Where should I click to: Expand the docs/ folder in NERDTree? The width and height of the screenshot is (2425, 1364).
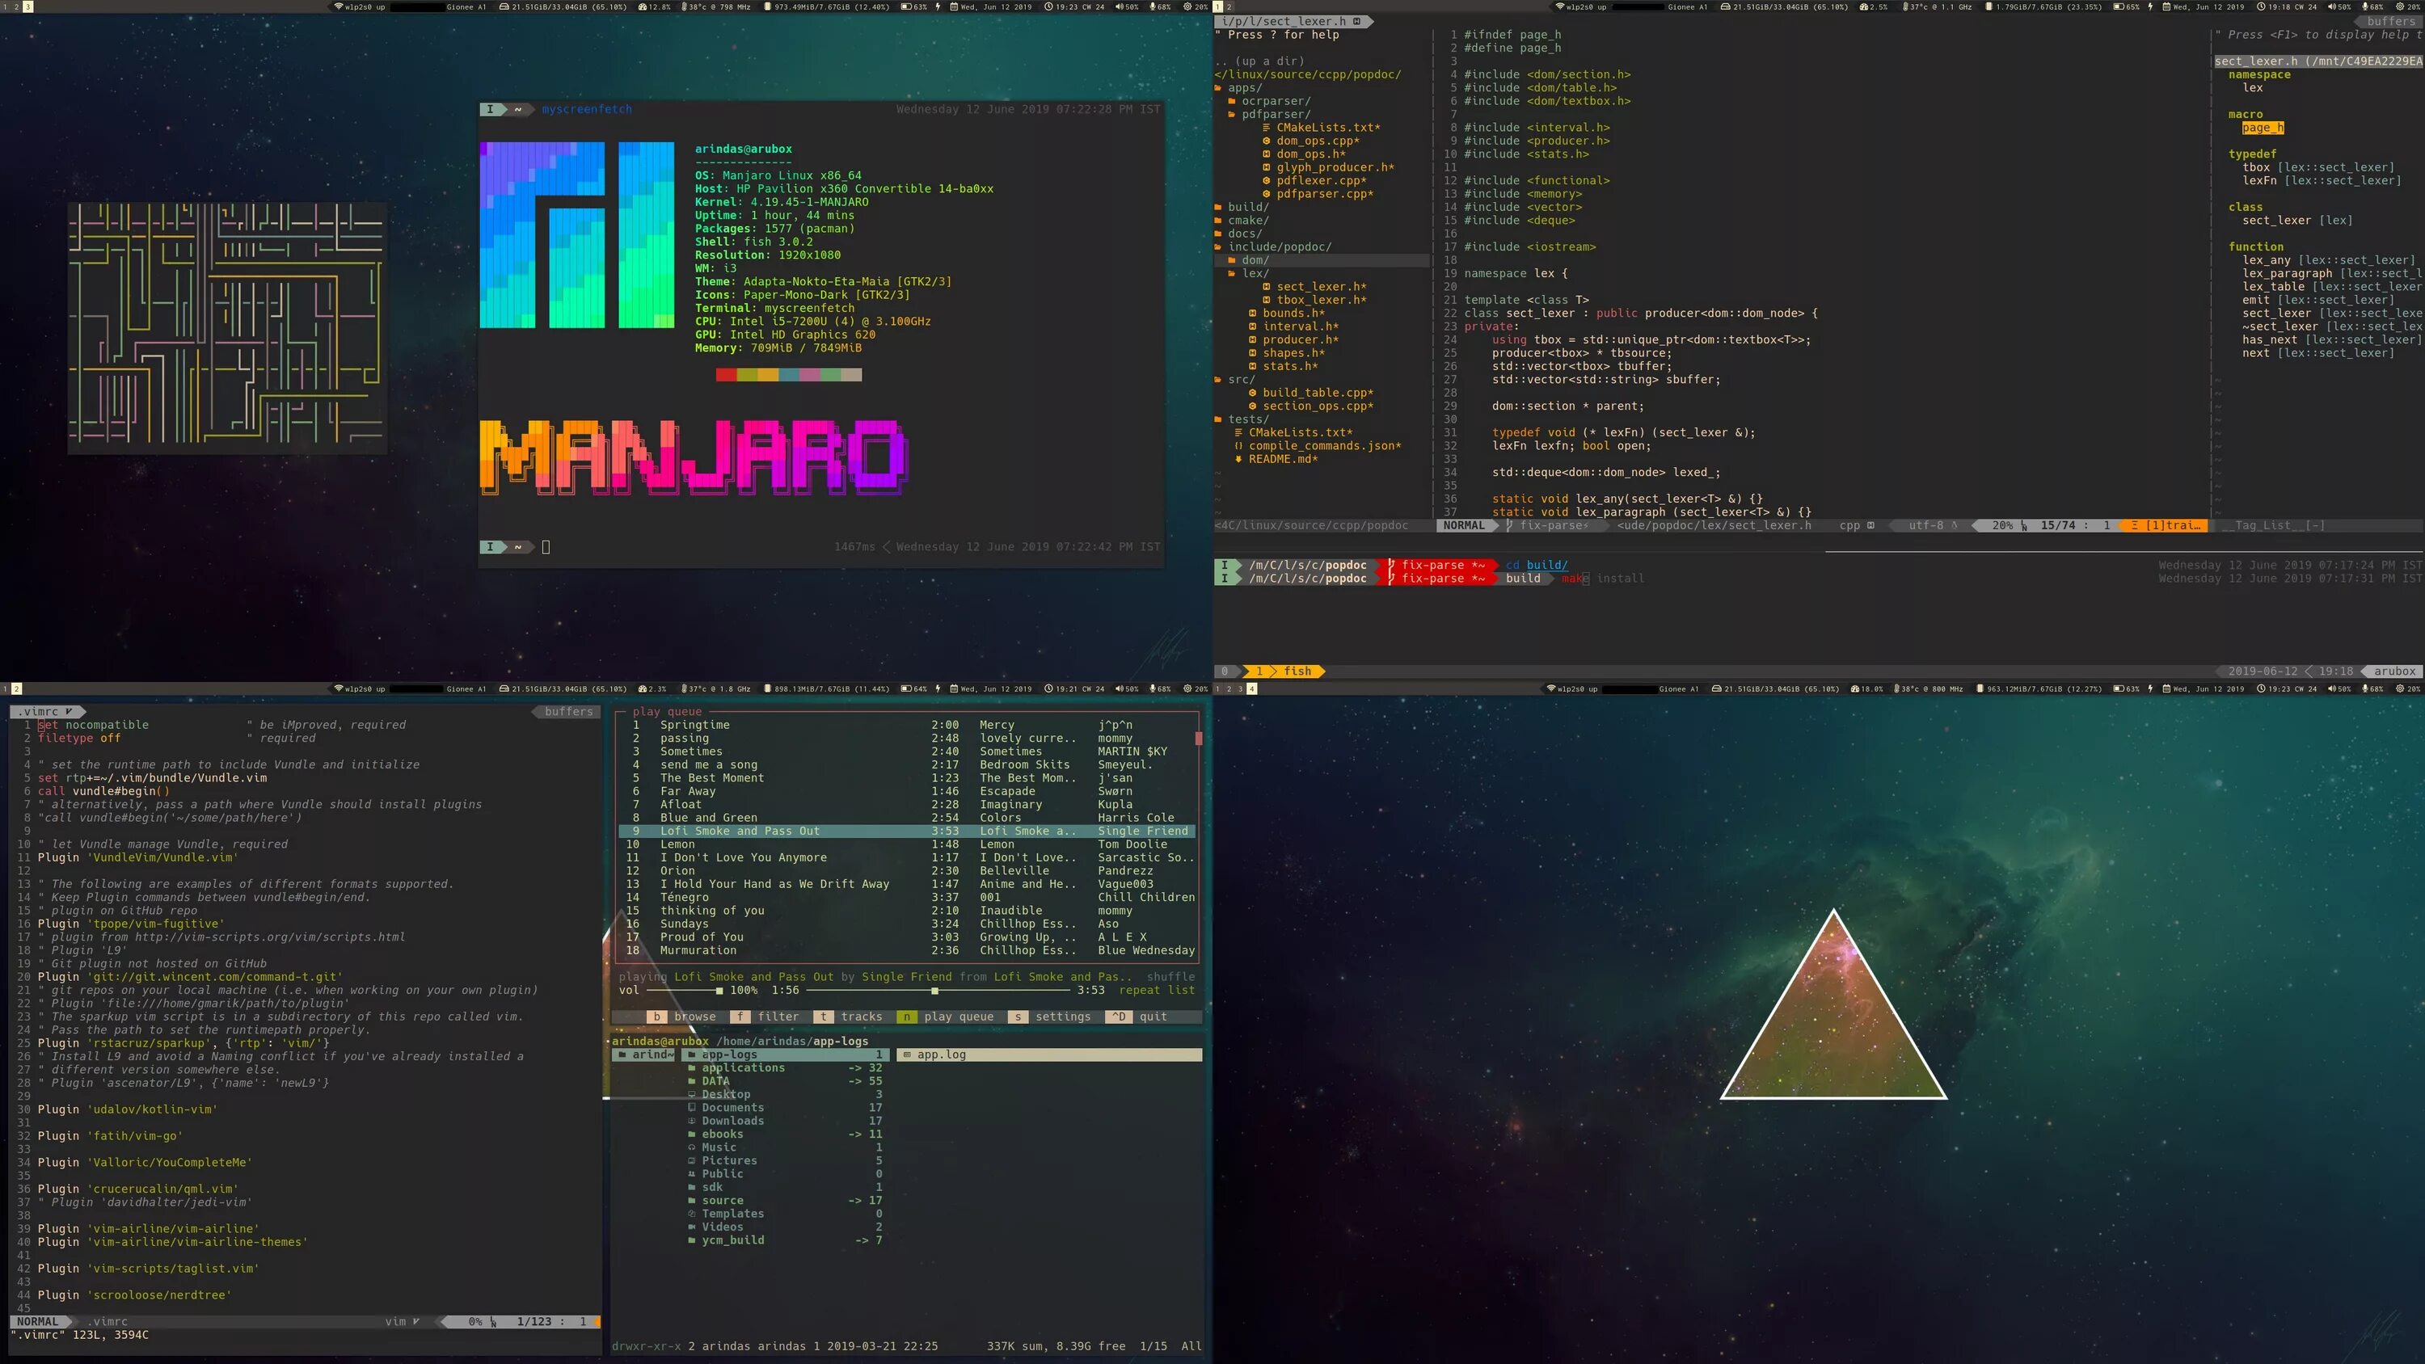coord(1218,233)
